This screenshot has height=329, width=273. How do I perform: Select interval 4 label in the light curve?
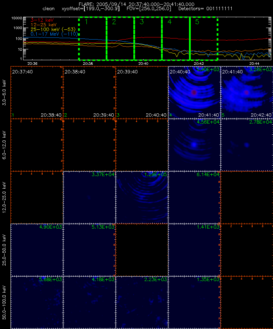click(x=169, y=22)
